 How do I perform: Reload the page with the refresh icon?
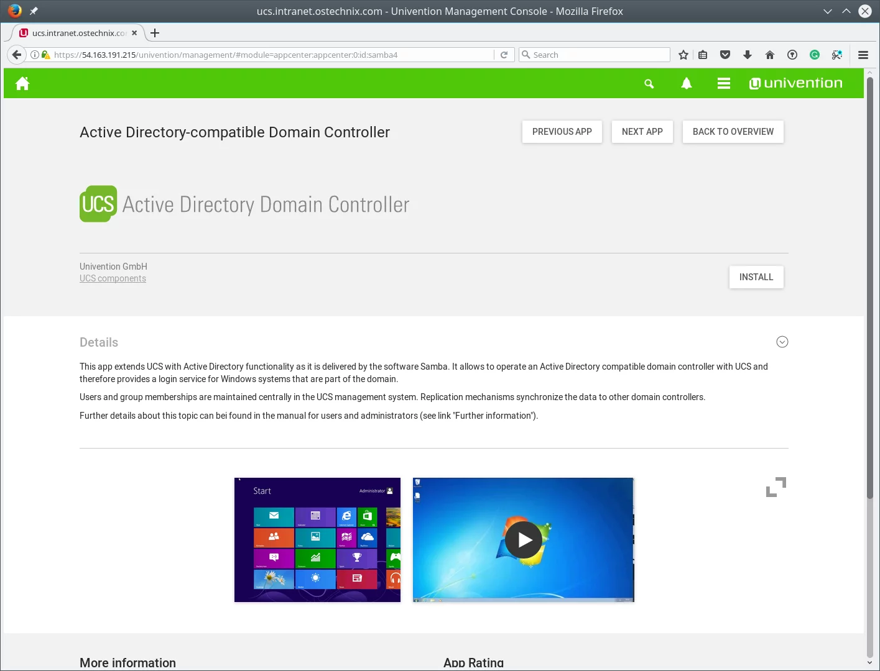pos(504,55)
